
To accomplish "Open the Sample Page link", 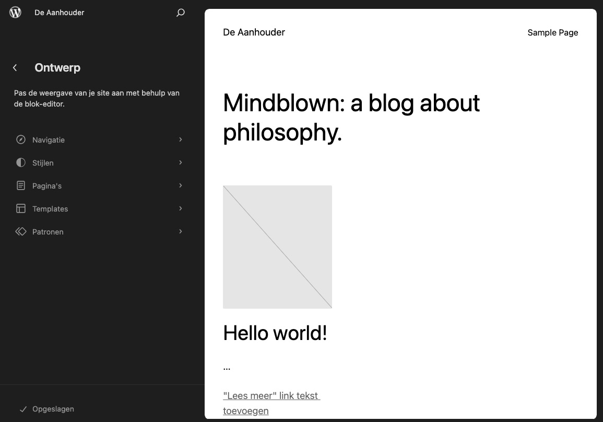I will click(553, 32).
